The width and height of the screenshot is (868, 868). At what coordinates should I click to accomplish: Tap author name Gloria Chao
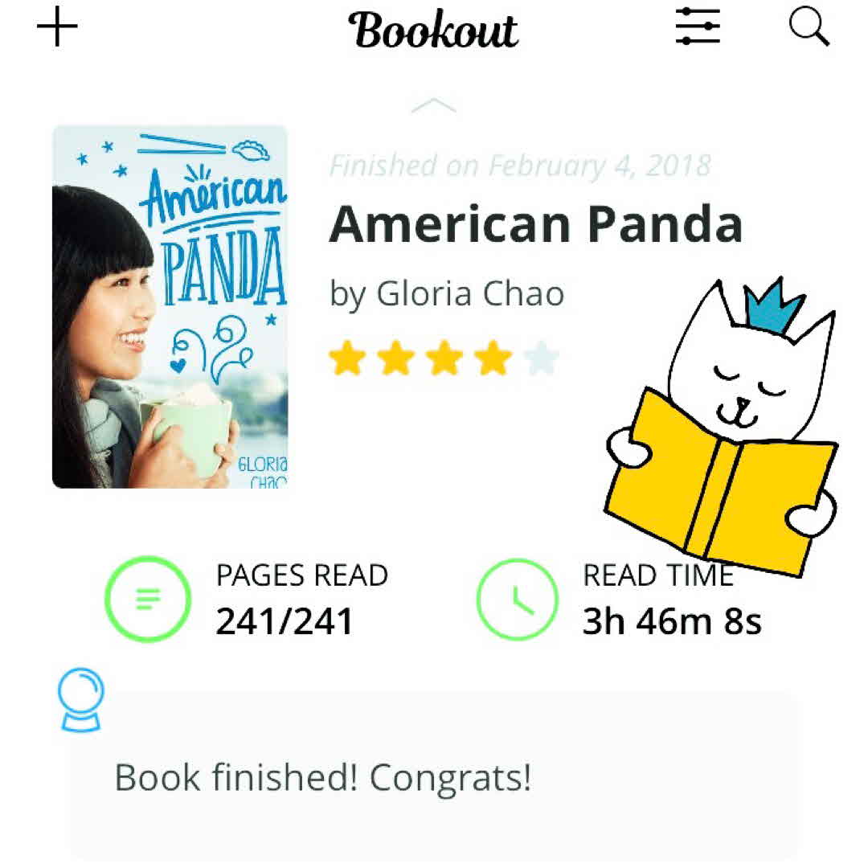[447, 294]
